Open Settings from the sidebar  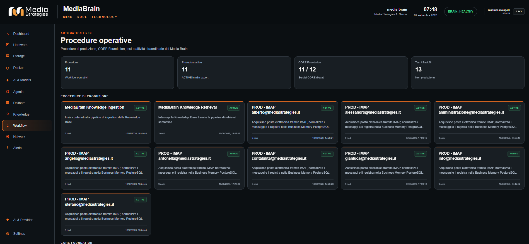[x=27, y=234]
